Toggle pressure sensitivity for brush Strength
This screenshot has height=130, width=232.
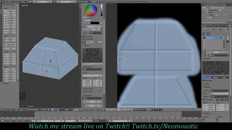(101, 29)
